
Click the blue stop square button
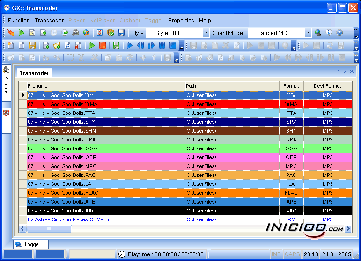(x=173, y=45)
